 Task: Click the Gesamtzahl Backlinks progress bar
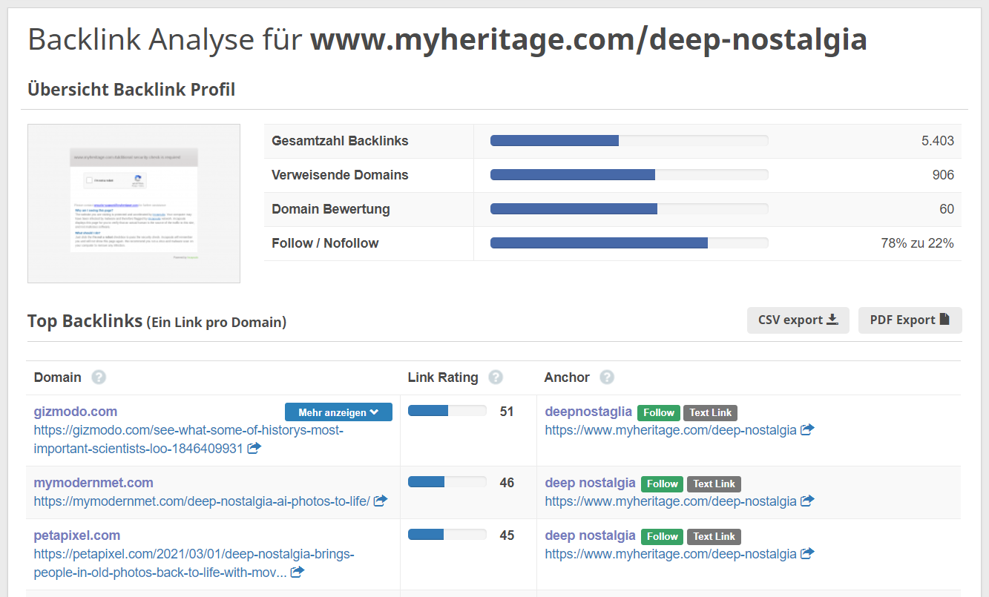tap(629, 141)
